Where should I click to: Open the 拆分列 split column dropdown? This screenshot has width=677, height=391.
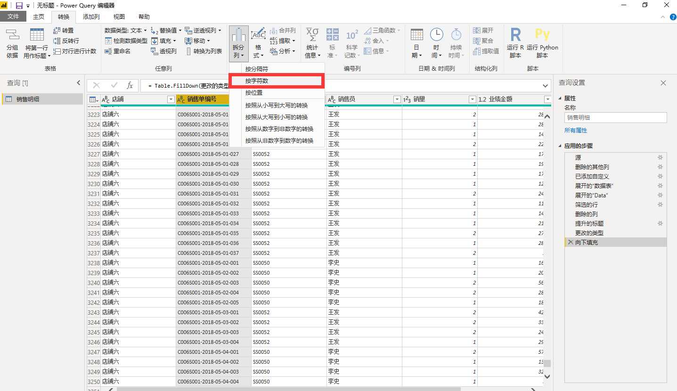[x=239, y=43]
